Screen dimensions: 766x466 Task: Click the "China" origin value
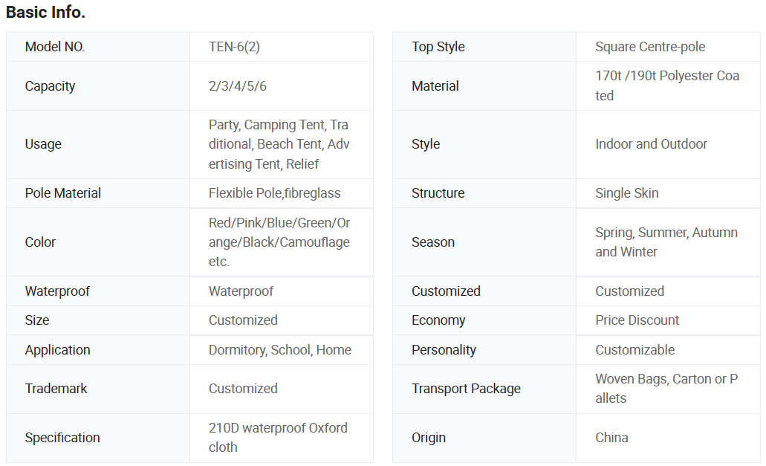(x=611, y=438)
